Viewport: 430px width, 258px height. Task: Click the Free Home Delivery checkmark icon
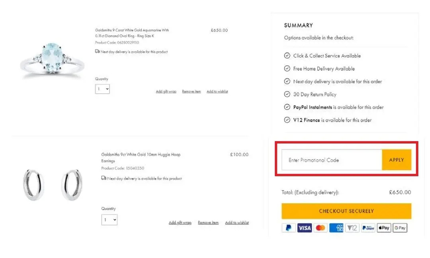coord(287,68)
